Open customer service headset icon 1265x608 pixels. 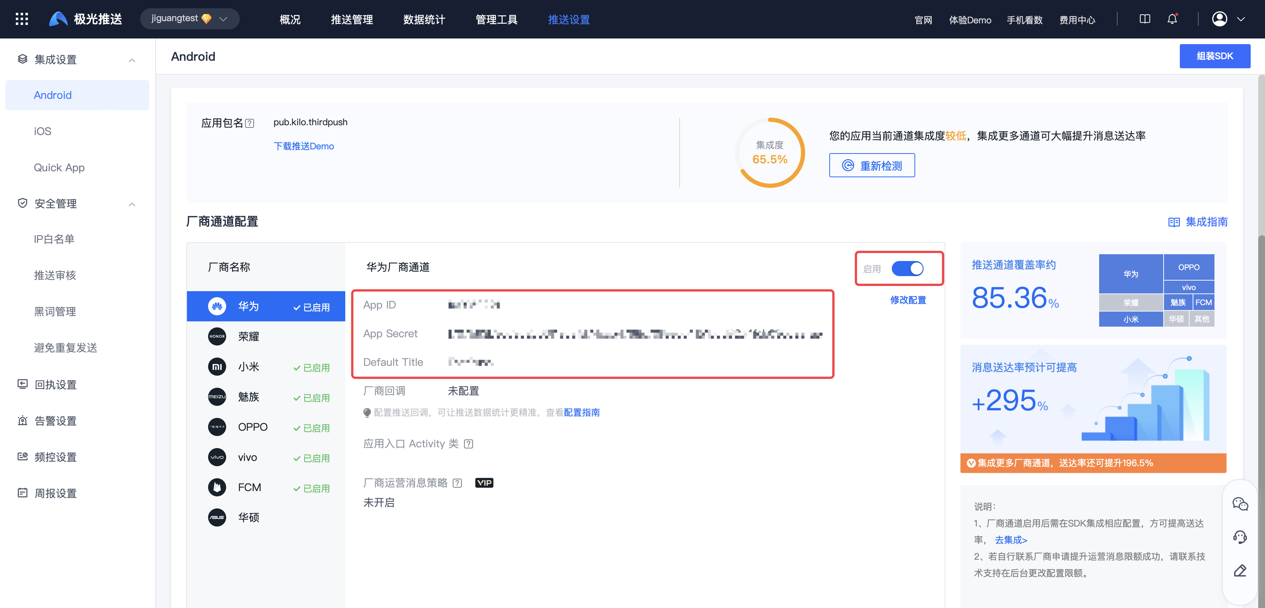click(1240, 537)
